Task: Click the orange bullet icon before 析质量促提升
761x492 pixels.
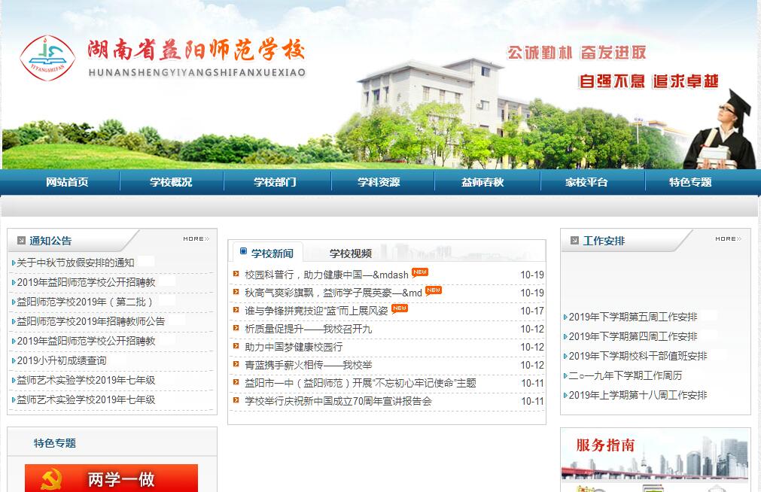Action: pyautogui.click(x=236, y=329)
